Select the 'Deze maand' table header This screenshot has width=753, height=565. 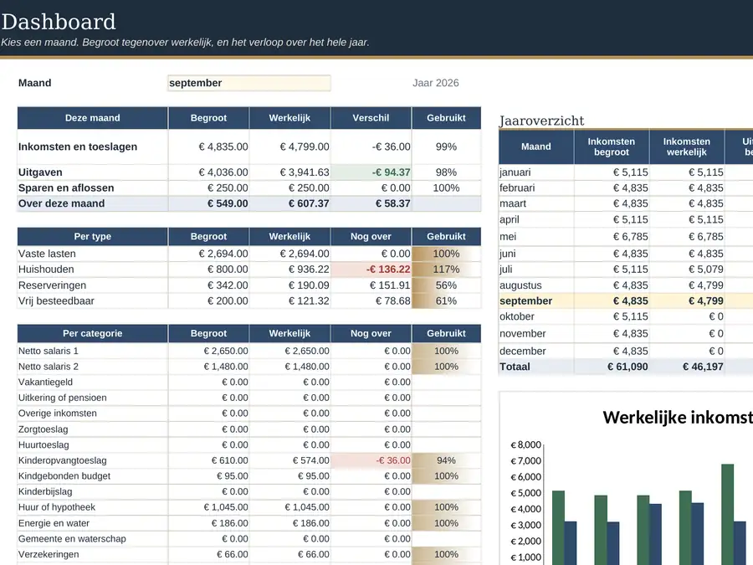pos(93,118)
